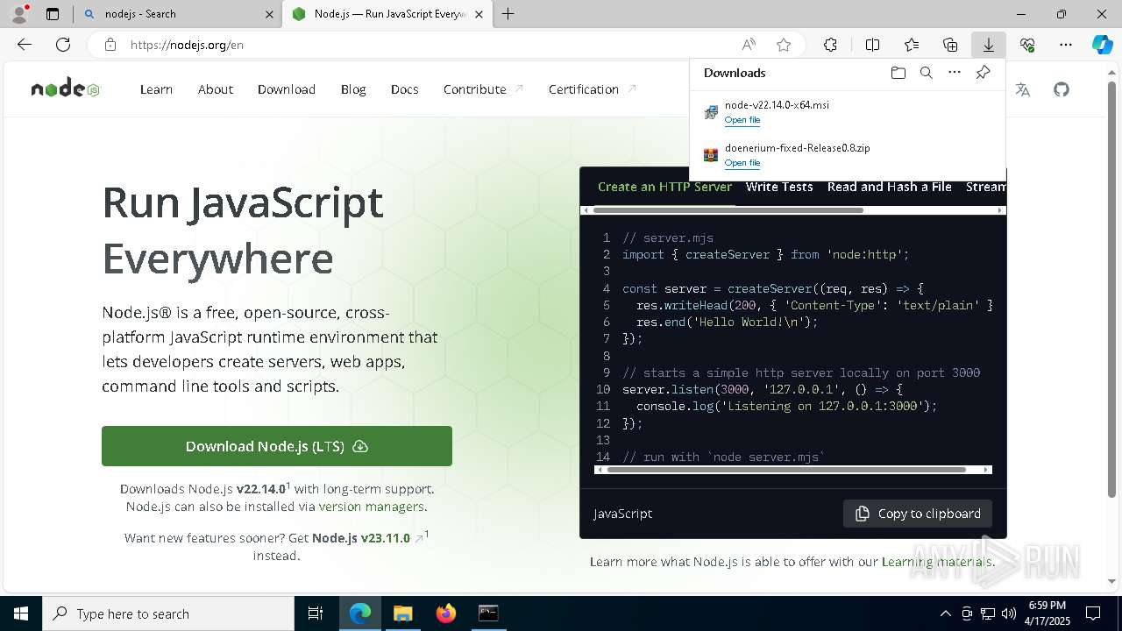Open Certification external link
Image resolution: width=1122 pixels, height=631 pixels.
593,89
